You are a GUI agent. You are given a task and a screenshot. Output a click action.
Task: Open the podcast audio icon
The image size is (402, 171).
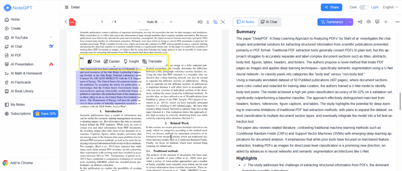click(369, 22)
